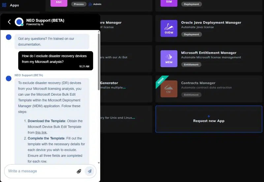The height and width of the screenshot is (182, 264).
Task: Click 'Automate Java license' description
Action: (197, 27)
